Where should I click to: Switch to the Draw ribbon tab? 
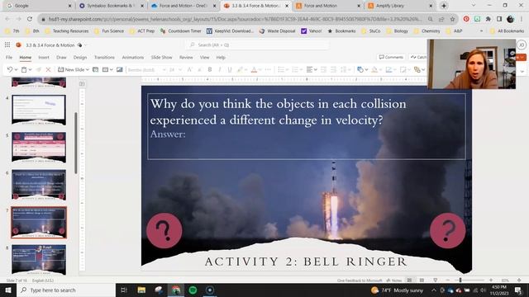coord(61,58)
